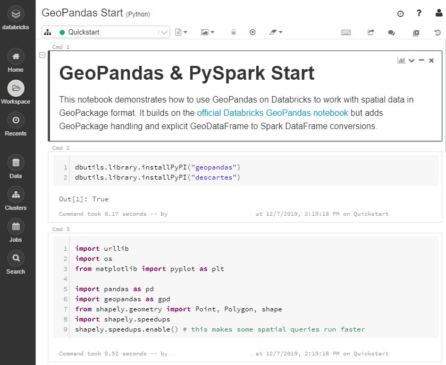This screenshot has height=365, width=446.
Task: Click the lock permissions icon
Action: point(233,32)
